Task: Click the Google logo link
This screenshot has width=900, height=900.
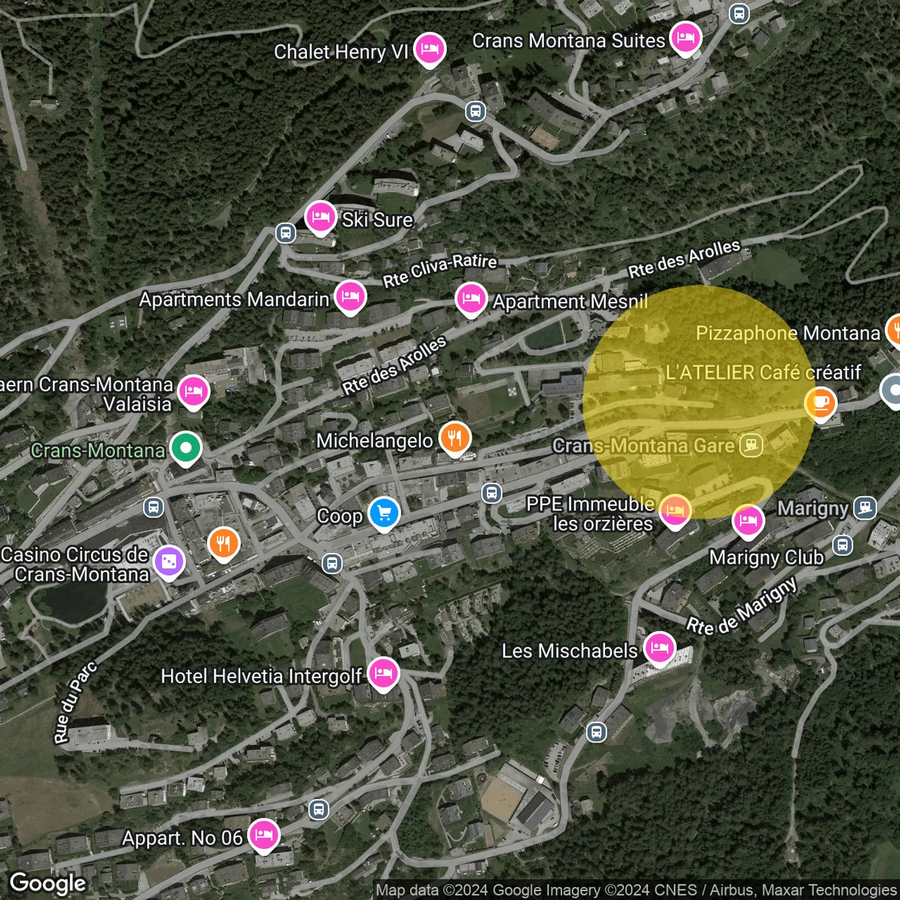Action: pos(48,882)
